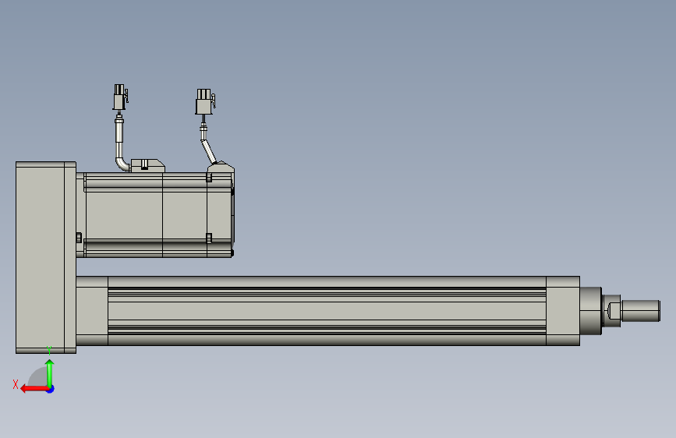The width and height of the screenshot is (676, 438).
Task: Click the blue Z axis dot of the triad
Action: 51,389
